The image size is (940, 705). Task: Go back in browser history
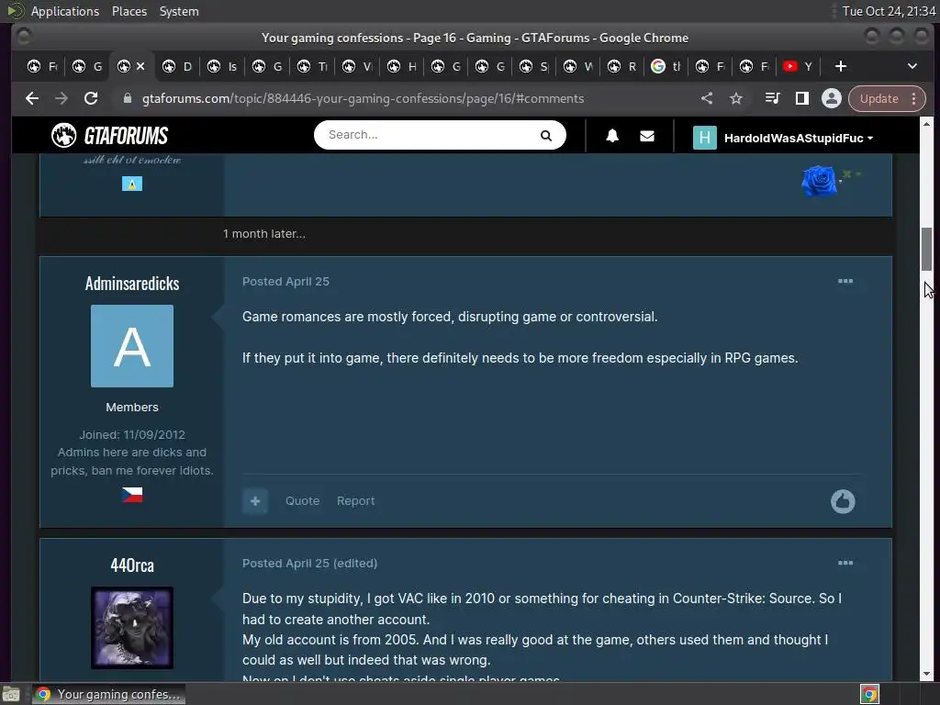point(32,98)
